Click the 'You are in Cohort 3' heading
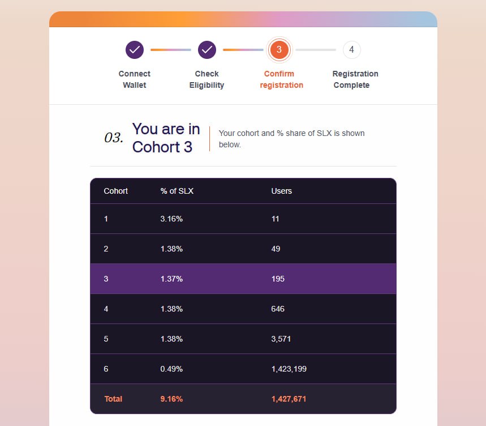The height and width of the screenshot is (426, 486). pos(166,138)
